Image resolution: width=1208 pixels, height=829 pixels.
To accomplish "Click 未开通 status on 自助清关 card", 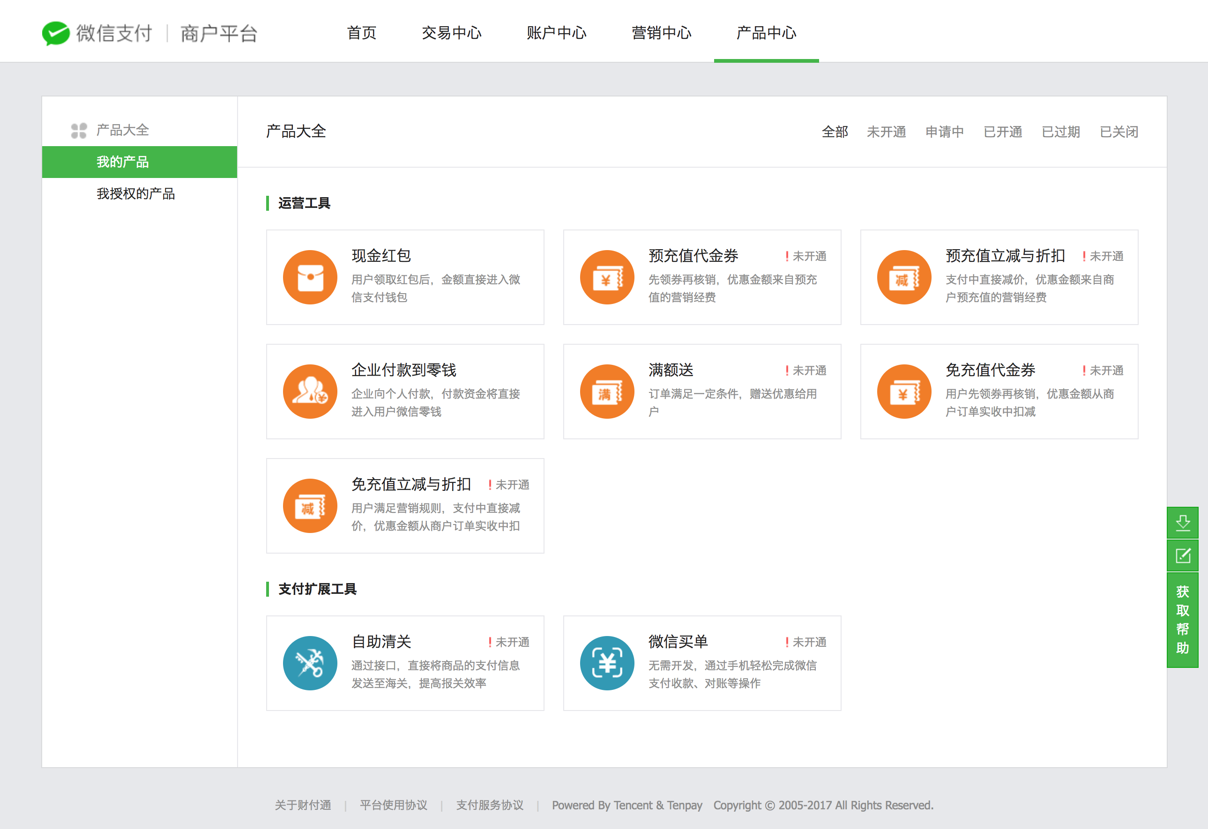I will [508, 642].
